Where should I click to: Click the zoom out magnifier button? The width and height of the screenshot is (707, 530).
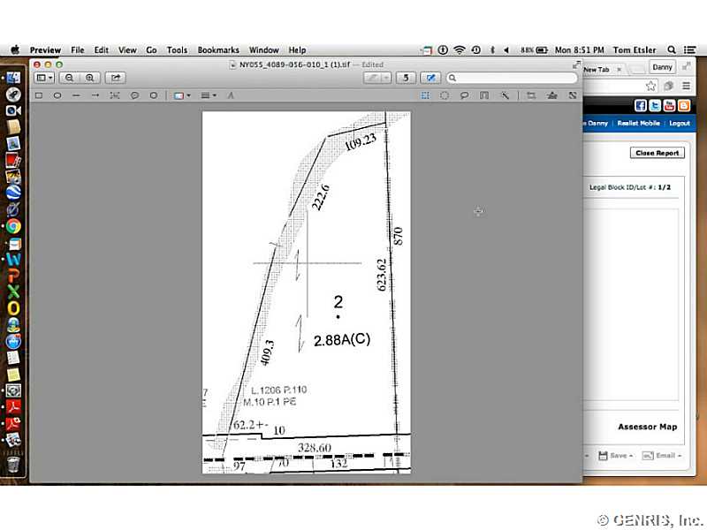[x=70, y=78]
